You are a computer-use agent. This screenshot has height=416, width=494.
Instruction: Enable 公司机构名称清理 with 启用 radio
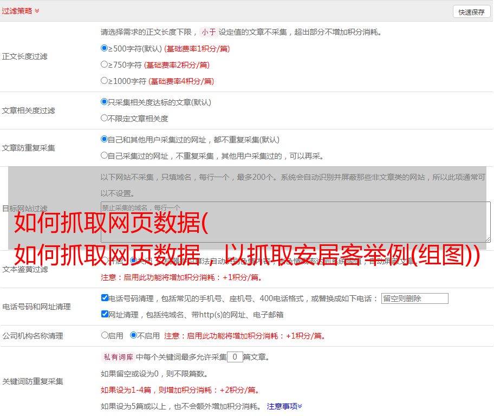pos(105,335)
